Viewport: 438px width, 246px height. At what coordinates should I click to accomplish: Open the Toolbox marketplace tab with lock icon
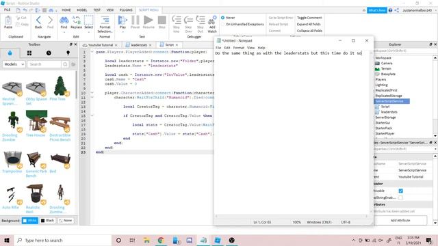(x=10, y=53)
